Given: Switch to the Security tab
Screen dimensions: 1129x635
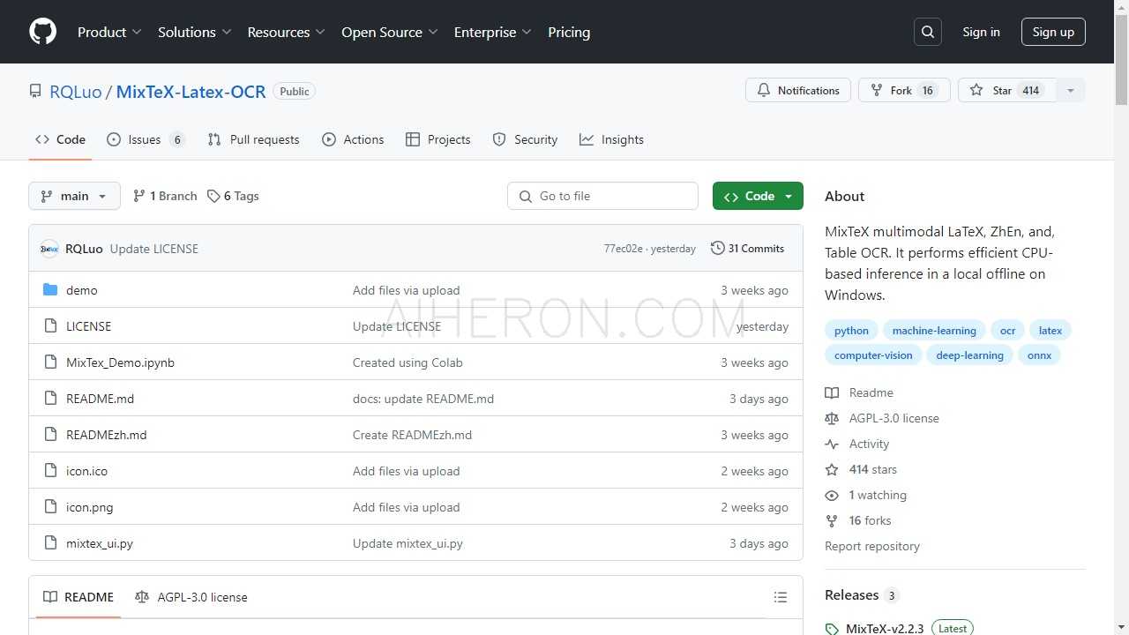Looking at the screenshot, I should pyautogui.click(x=525, y=139).
